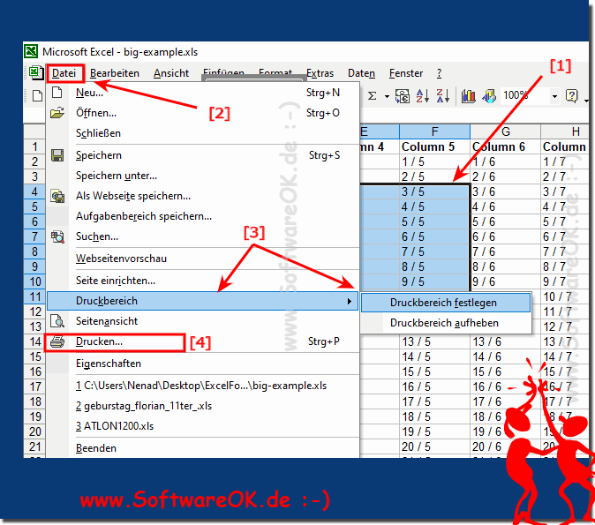
Task: Click the Euro conversion icon
Action: (x=403, y=96)
